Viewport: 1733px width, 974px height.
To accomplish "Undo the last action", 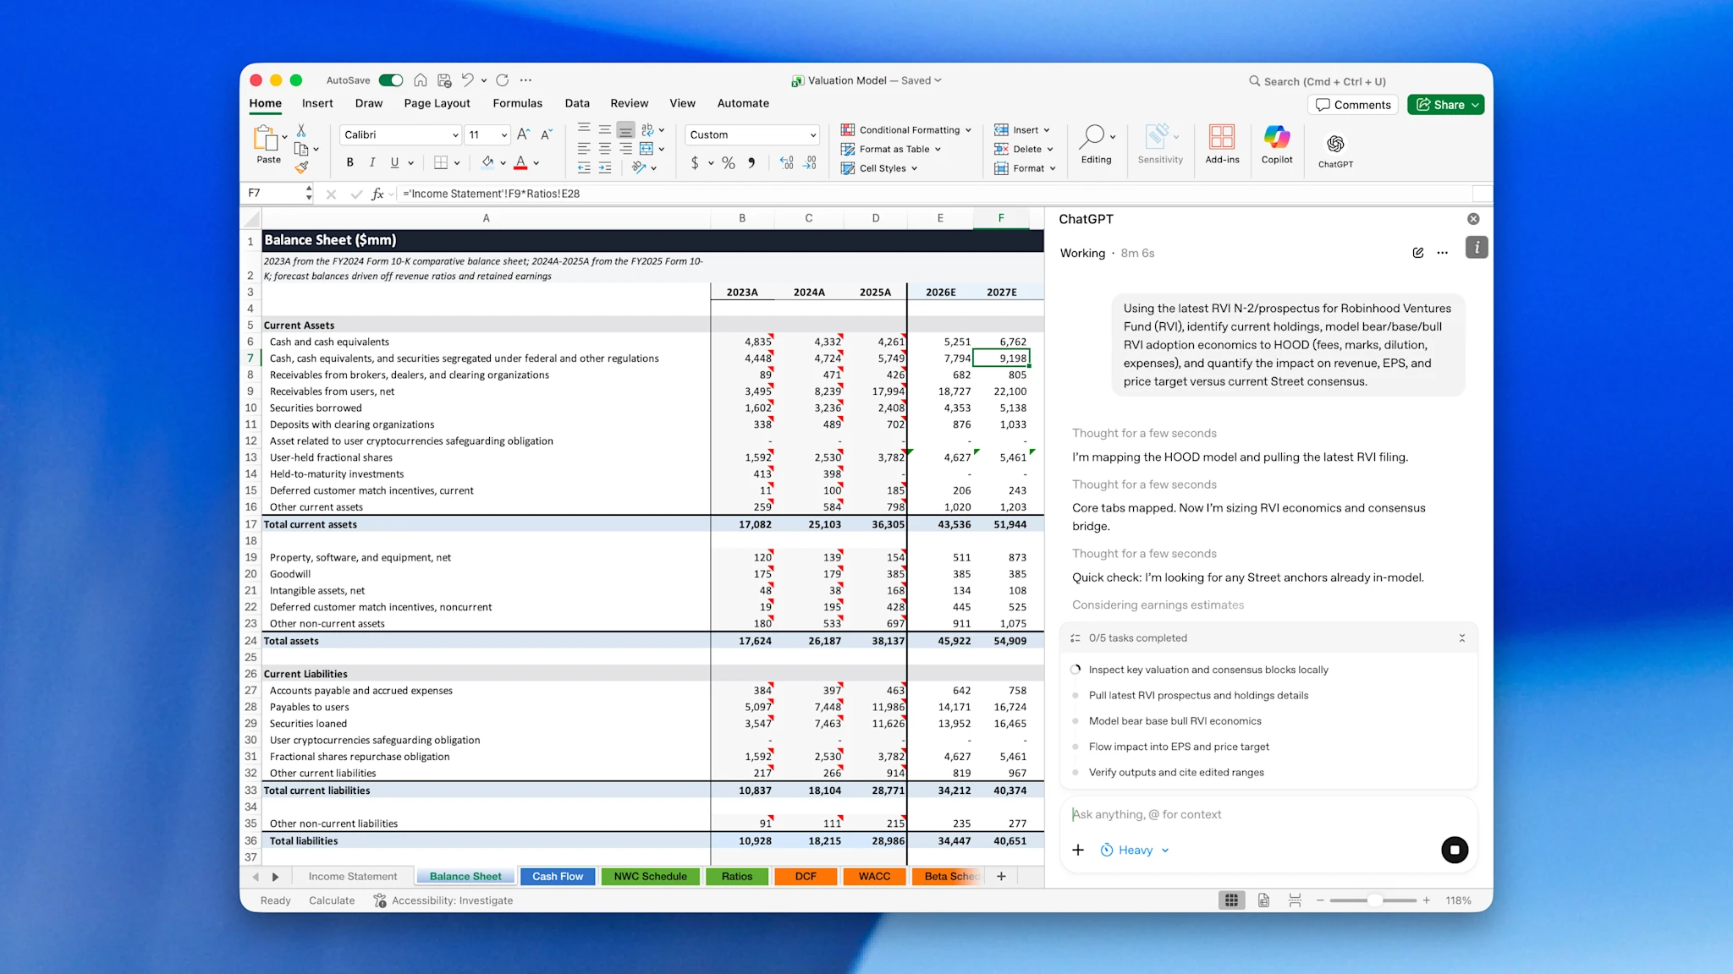I will (x=468, y=80).
